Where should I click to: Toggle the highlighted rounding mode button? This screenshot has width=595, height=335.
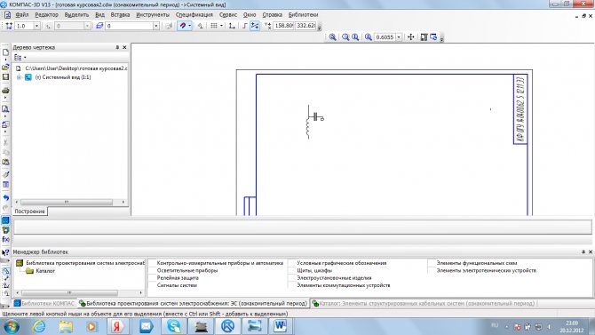(255, 26)
